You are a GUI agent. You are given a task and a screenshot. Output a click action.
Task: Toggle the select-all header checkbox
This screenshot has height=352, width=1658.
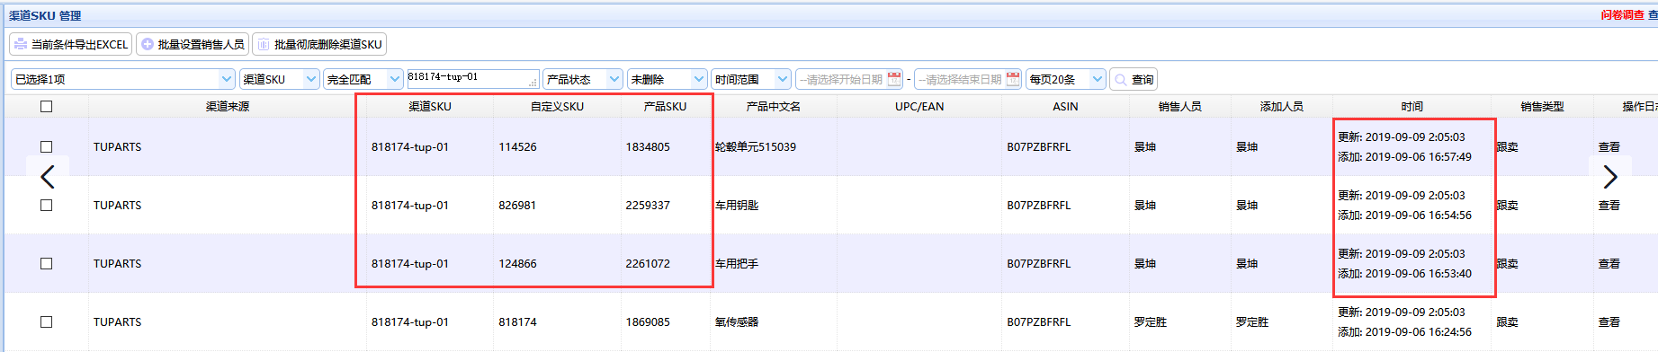[47, 106]
